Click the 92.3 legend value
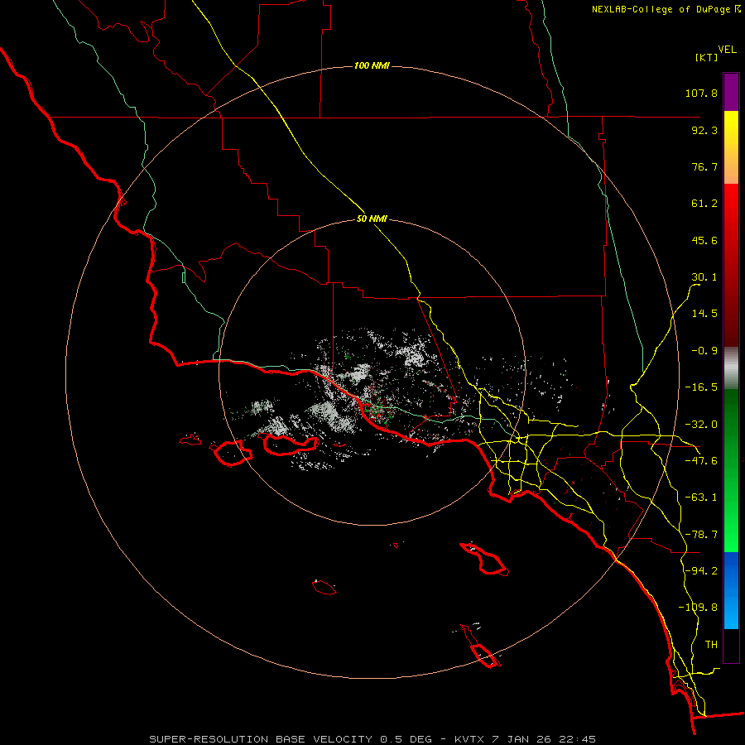The height and width of the screenshot is (745, 745). point(704,130)
